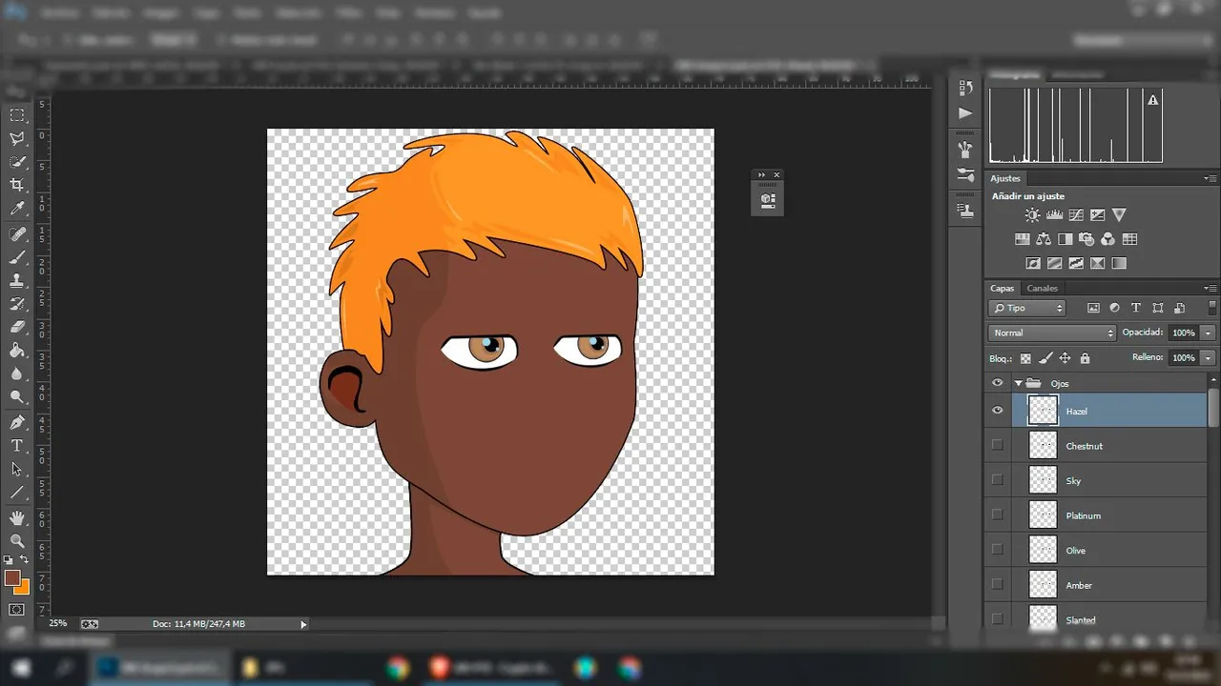Show the Sky layer
The image size is (1221, 686).
[x=998, y=480]
